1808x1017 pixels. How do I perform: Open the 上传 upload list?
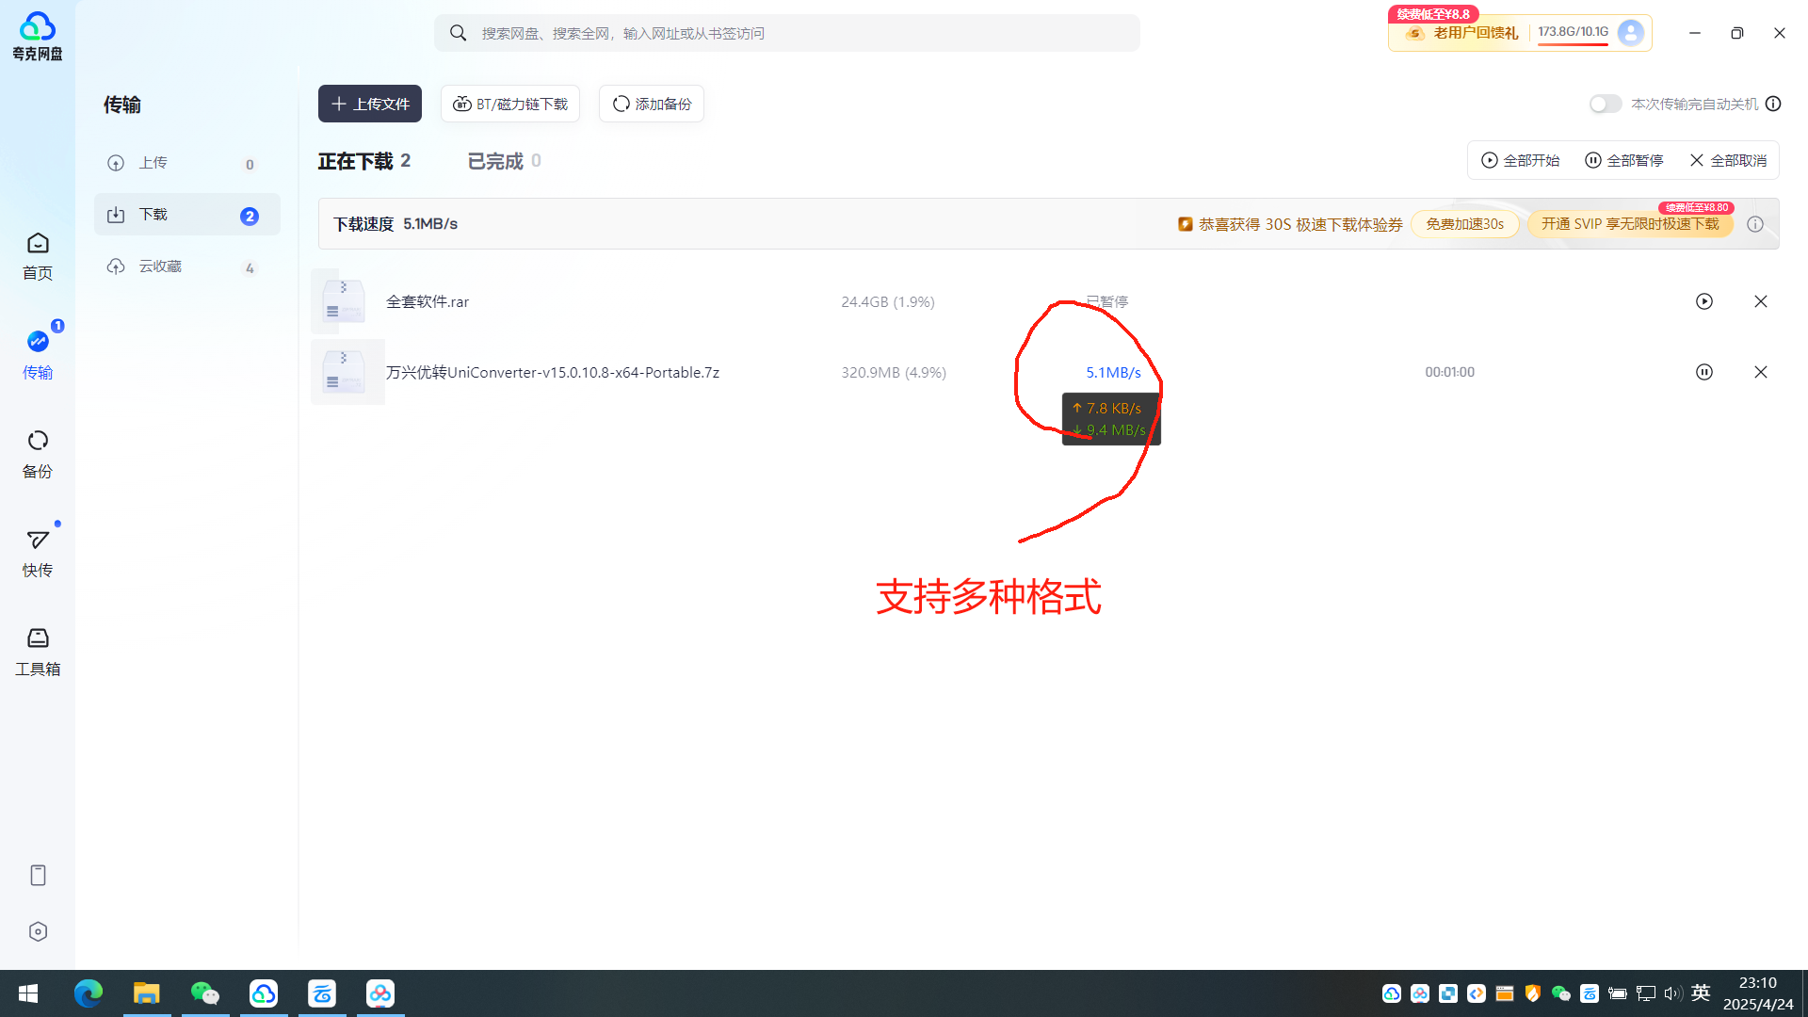(x=187, y=163)
